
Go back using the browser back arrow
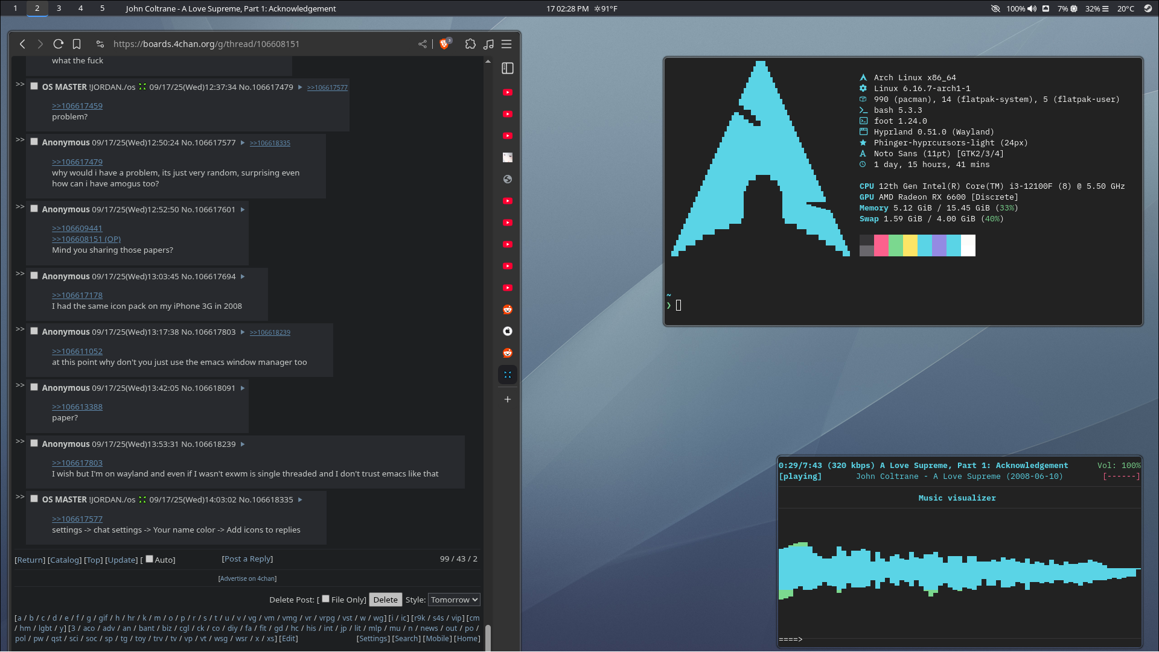22,44
